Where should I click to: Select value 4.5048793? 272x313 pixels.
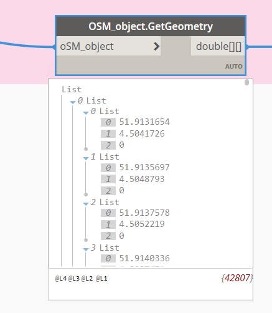coord(142,179)
